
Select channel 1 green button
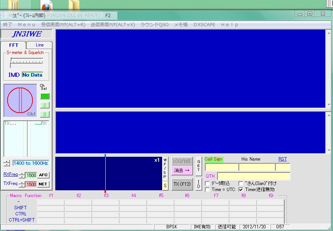coord(45,96)
